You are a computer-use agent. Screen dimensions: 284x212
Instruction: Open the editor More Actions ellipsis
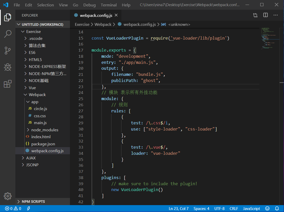(x=276, y=15)
